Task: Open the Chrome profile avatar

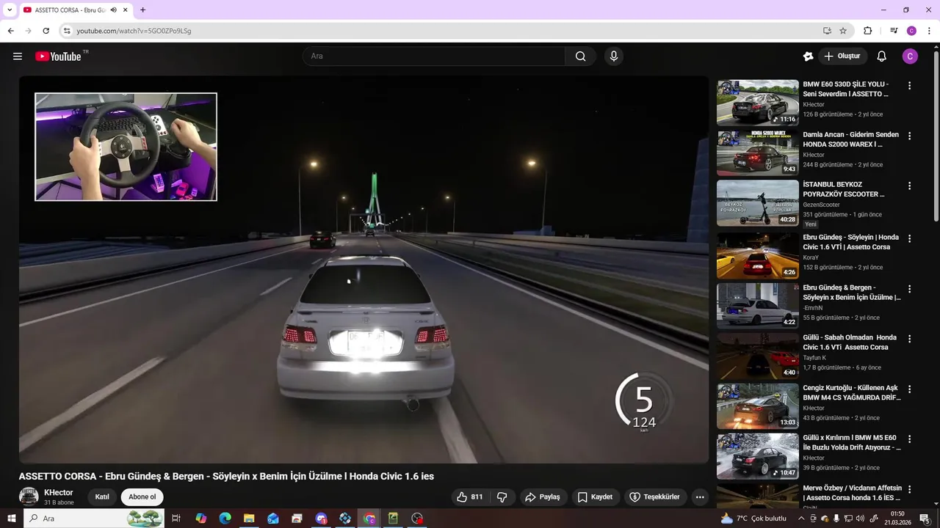Action: 911,31
